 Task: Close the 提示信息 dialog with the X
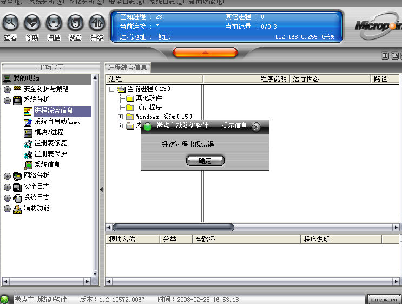click(256, 127)
